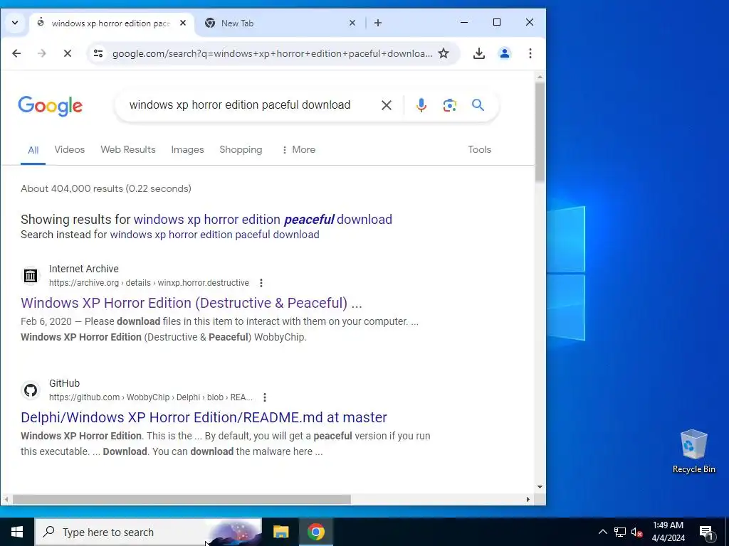Click the GitHub favicon in results
The height and width of the screenshot is (546, 729).
point(31,390)
